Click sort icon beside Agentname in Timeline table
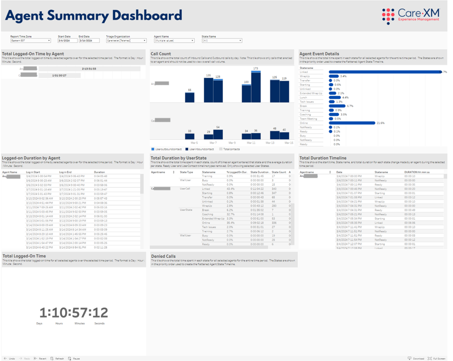 tap(330, 172)
